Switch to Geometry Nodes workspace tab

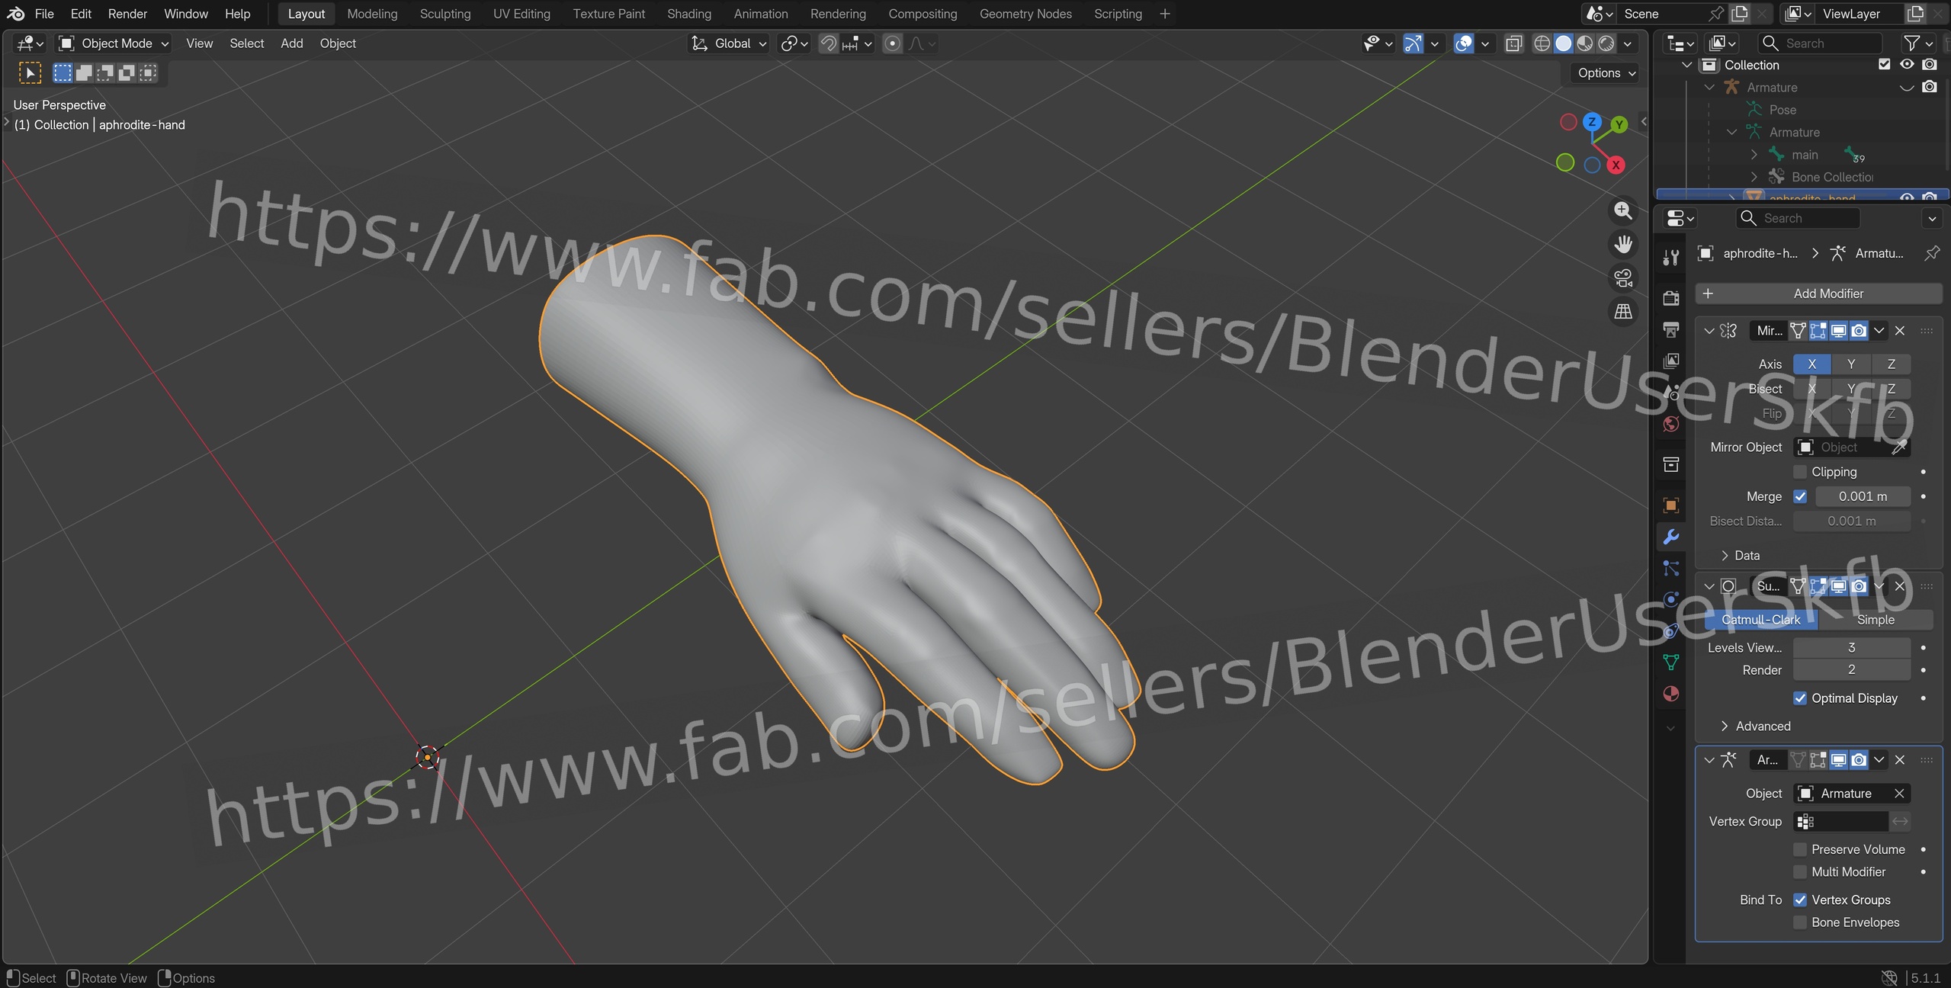coord(1025,14)
